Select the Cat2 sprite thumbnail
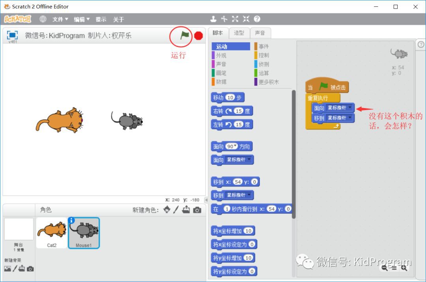The width and height of the screenshot is (426, 282). [52, 233]
